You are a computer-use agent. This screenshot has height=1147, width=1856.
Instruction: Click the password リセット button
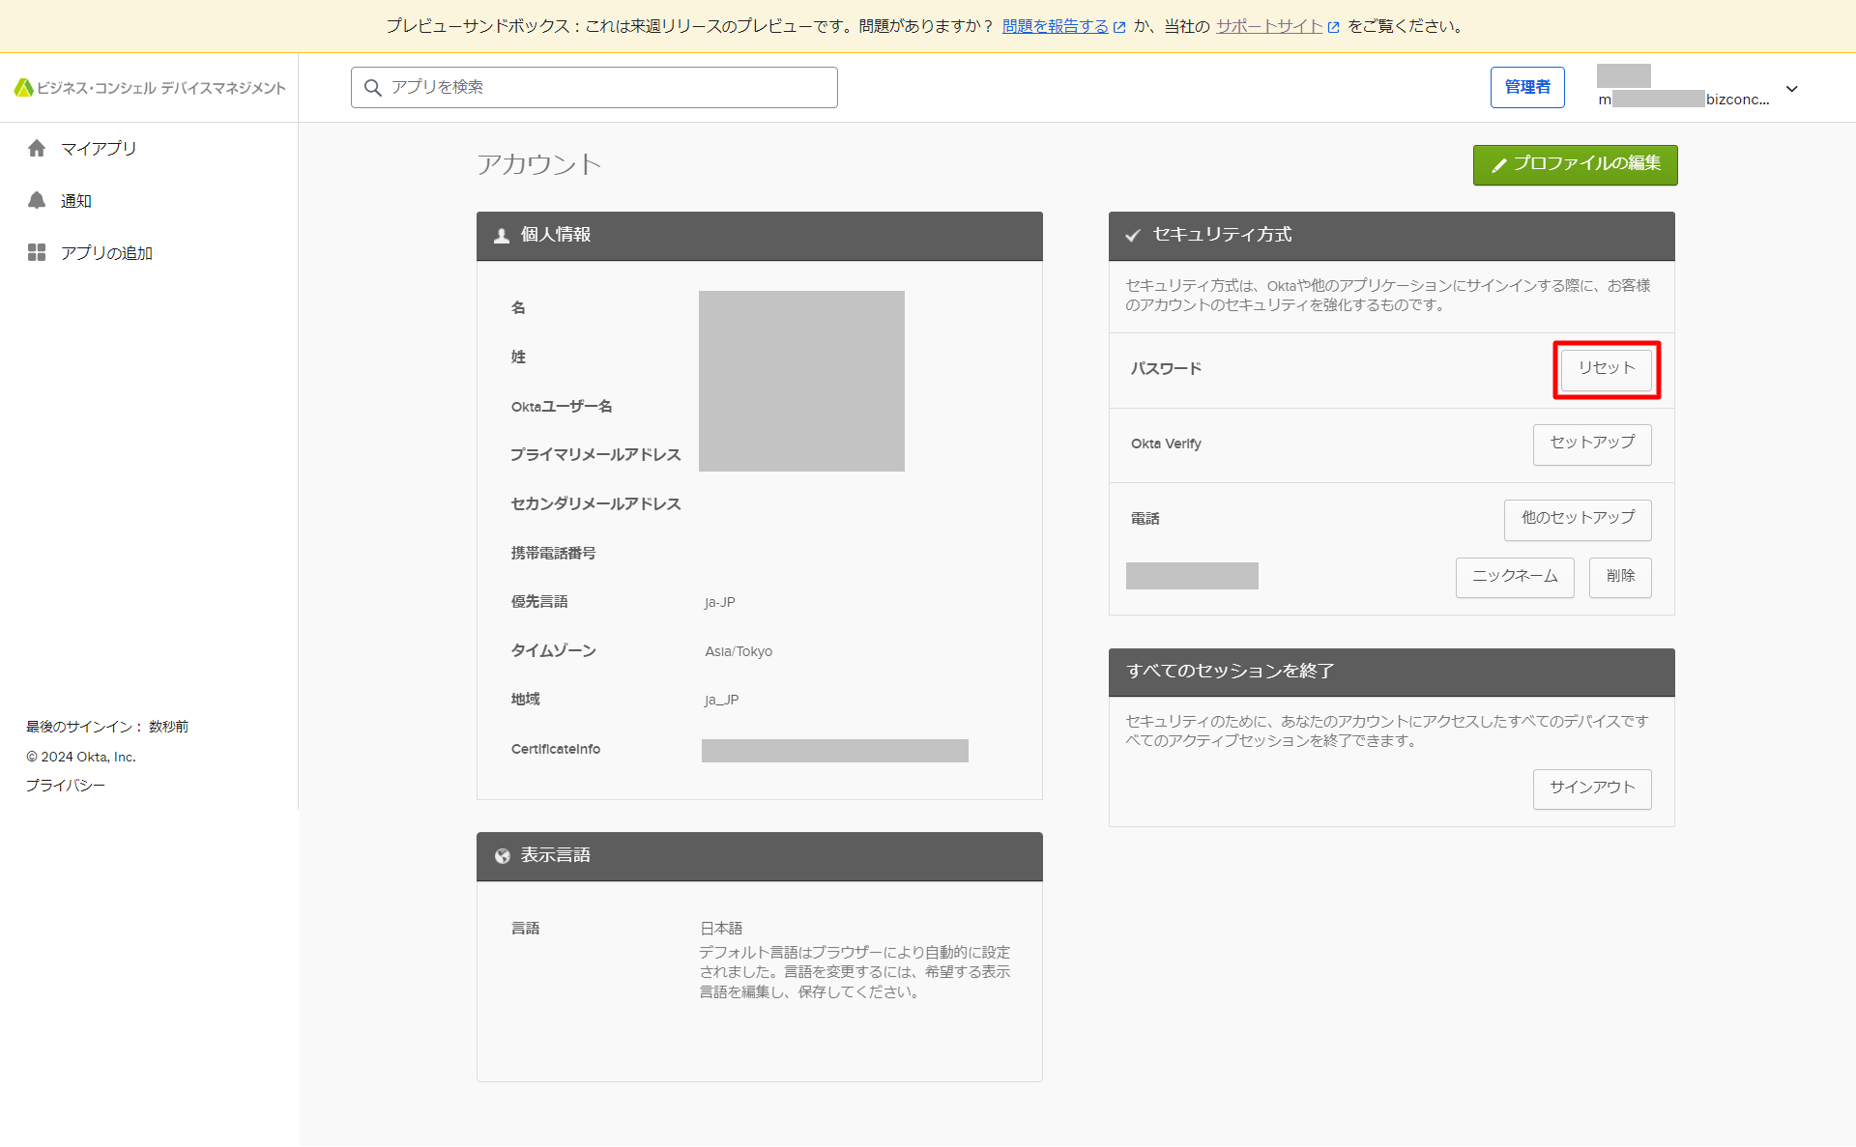coord(1606,368)
